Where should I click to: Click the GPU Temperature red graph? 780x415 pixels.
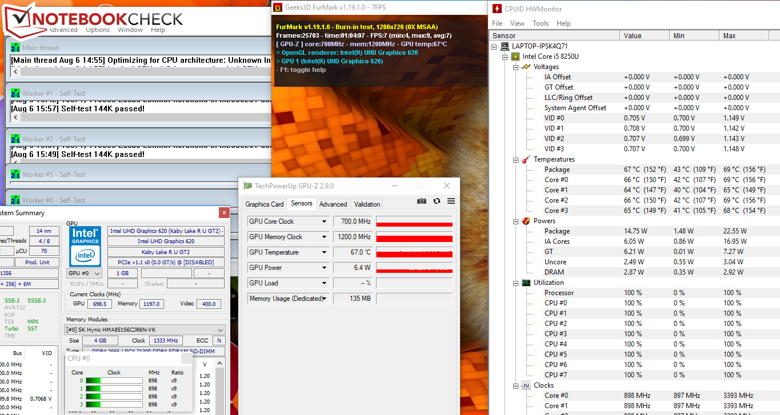414,252
